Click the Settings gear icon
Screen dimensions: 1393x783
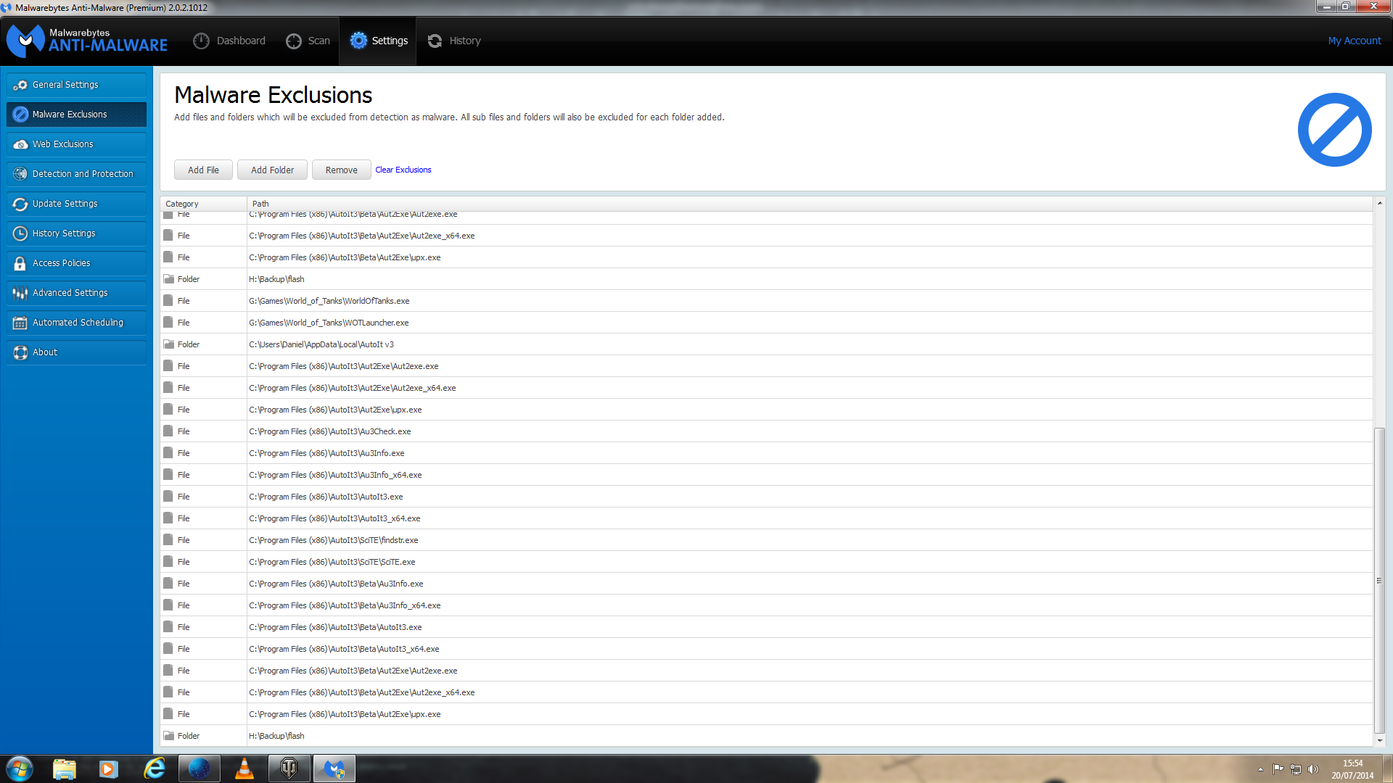tap(358, 41)
